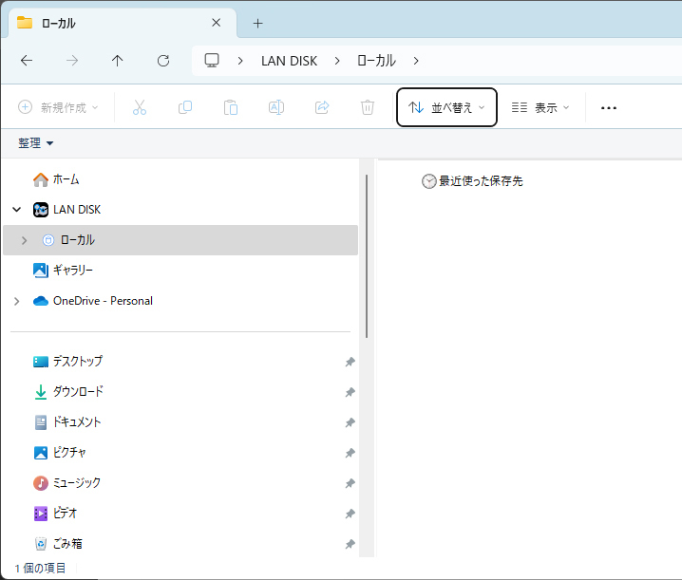Open the 表示 view dropdown
Screen dimensions: 682x580
click(x=540, y=108)
